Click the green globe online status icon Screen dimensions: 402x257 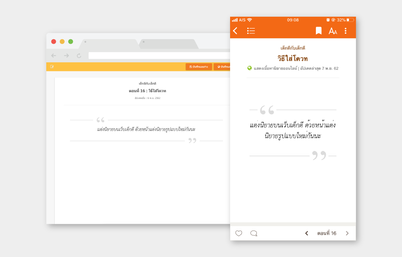(249, 68)
